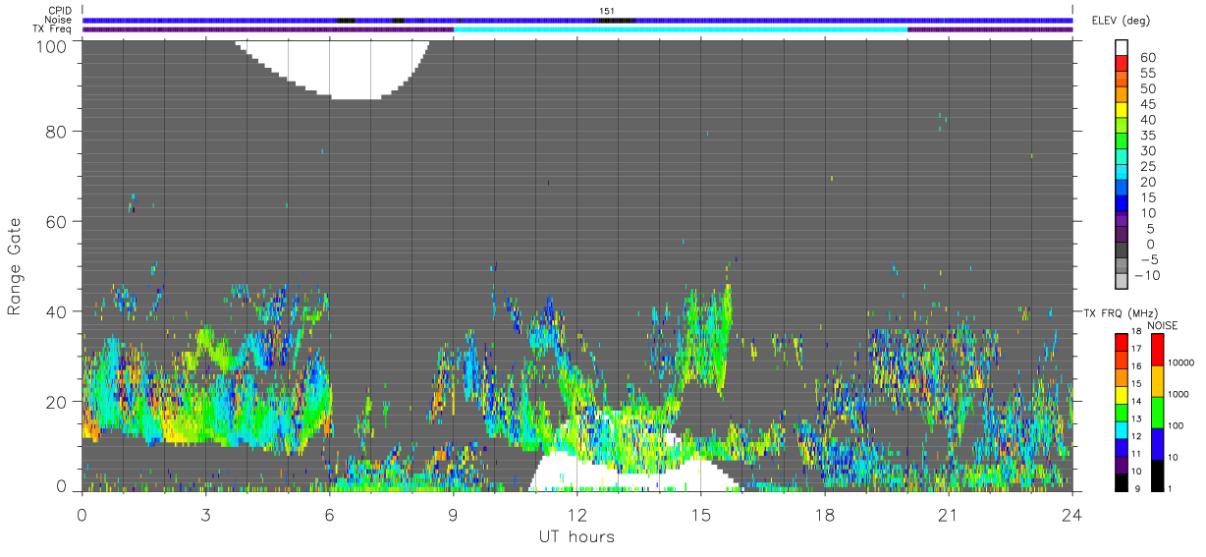Select the white top segment of ELEV colorbar
This screenshot has width=1206, height=557.
tap(1122, 48)
